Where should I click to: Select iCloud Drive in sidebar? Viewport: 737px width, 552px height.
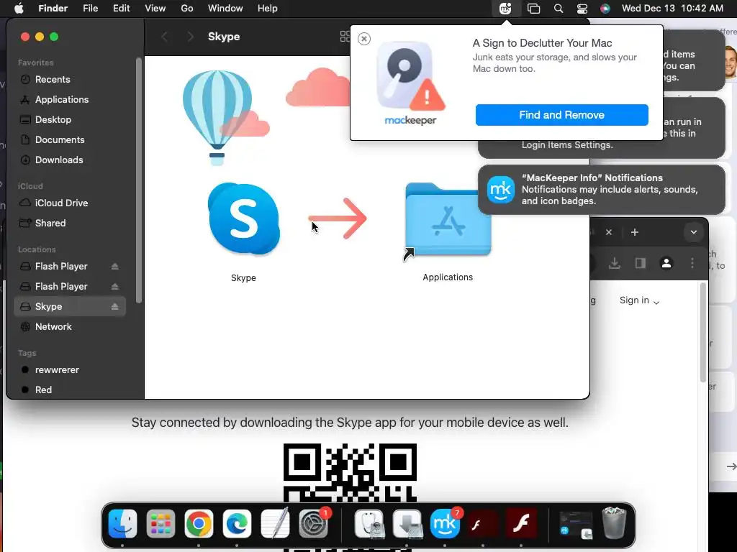pos(70,203)
